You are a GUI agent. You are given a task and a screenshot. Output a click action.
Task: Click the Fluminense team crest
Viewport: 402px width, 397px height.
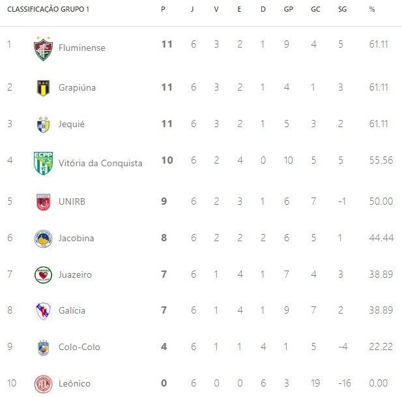pos(43,48)
